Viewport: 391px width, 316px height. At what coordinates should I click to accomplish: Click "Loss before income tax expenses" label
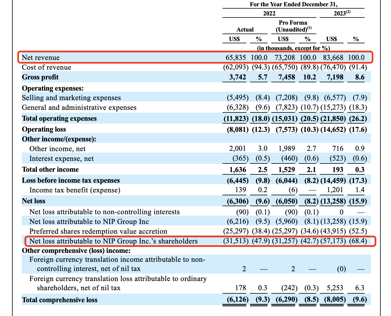pos(71,180)
